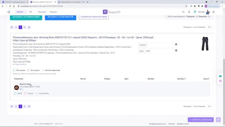Click the Кол-во column header
This screenshot has width=225, height=127.
click(x=83, y=79)
